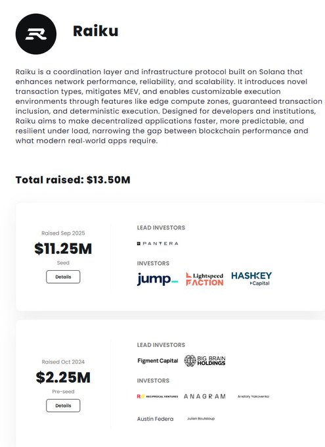Open the Anagram investor logo
The width and height of the screenshot is (325, 447).
204,396
